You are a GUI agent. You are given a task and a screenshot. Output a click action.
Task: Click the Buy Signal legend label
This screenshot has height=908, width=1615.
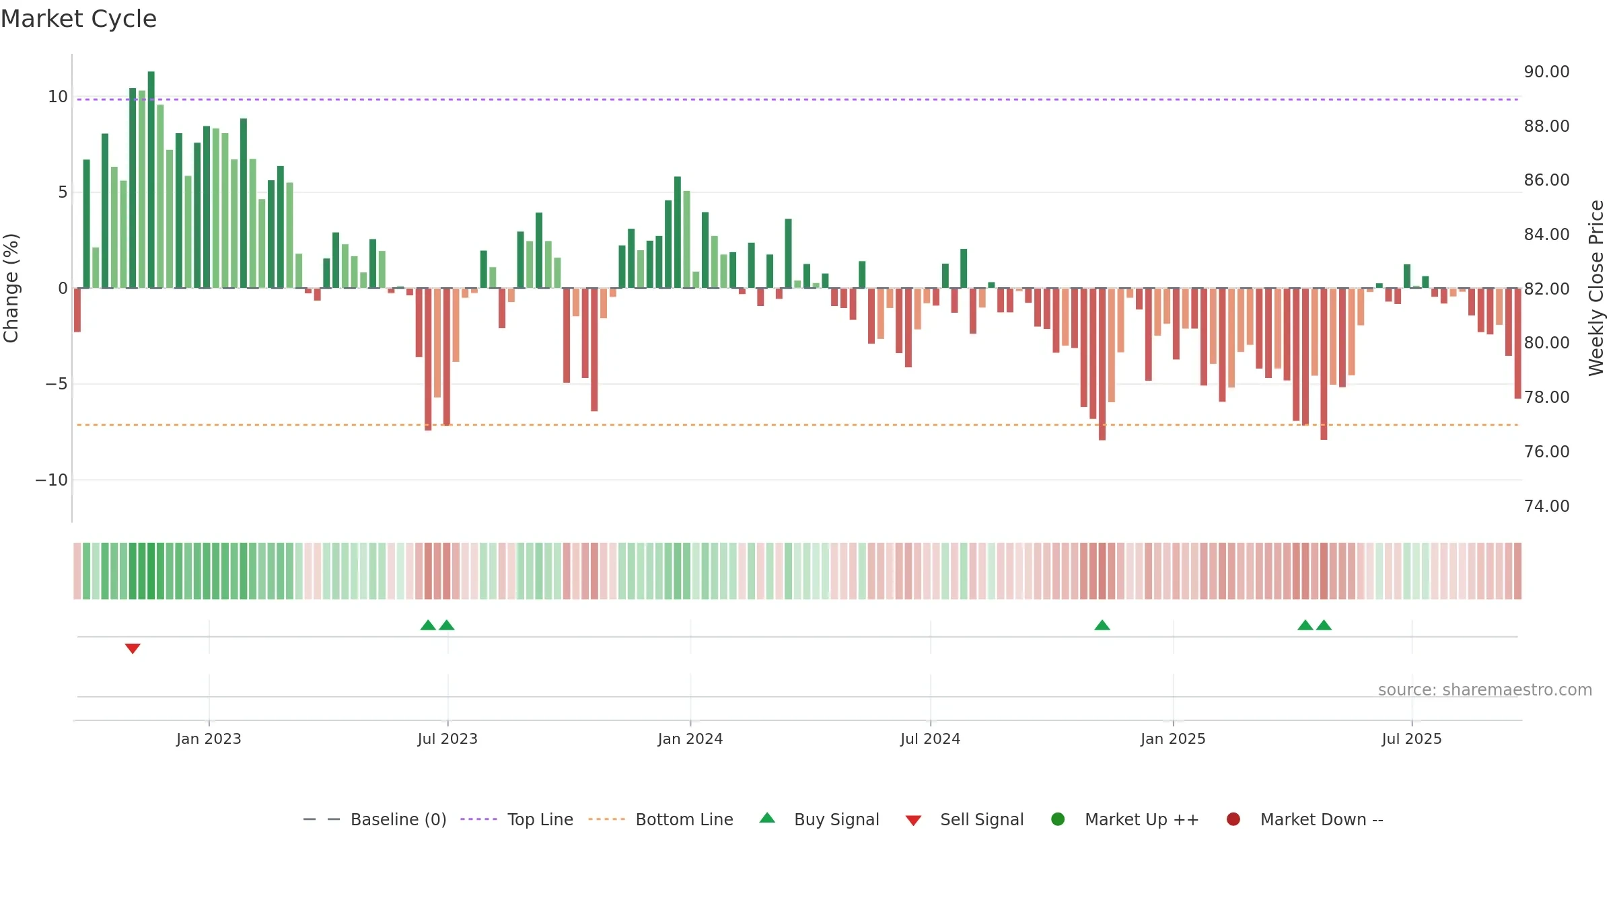tap(836, 819)
